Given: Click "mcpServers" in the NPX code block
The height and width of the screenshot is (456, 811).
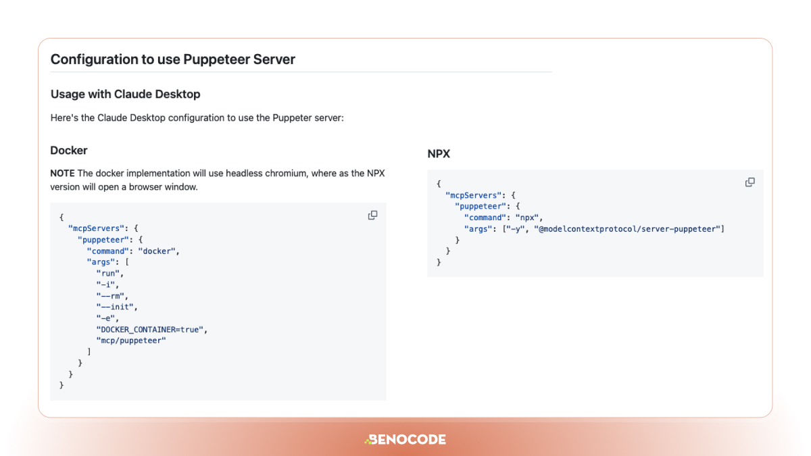Looking at the screenshot, I should point(473,195).
